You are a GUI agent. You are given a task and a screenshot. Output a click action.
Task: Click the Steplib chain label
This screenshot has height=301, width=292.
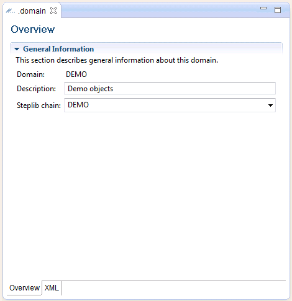39,106
